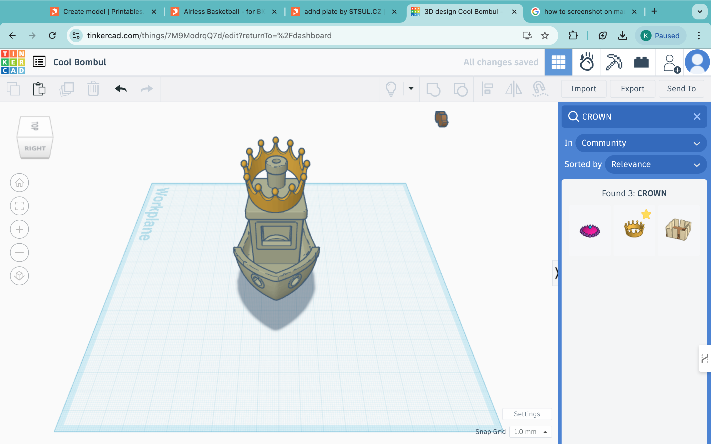The height and width of the screenshot is (444, 711).
Task: Click the Home view button
Action: coord(19,183)
